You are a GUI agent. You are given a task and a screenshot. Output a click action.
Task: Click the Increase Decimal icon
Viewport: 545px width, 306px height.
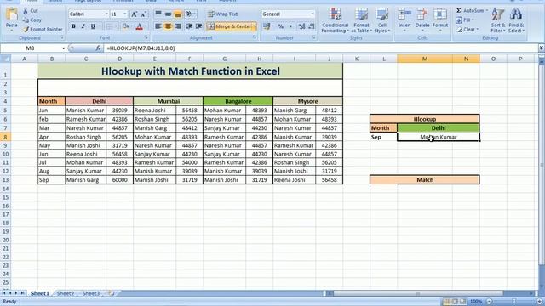click(301, 26)
